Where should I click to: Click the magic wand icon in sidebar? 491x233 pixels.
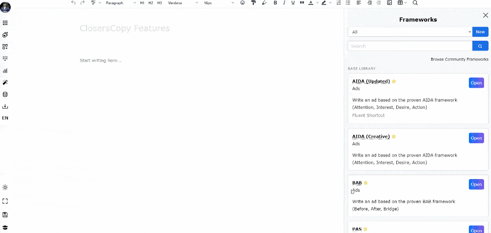click(5, 82)
